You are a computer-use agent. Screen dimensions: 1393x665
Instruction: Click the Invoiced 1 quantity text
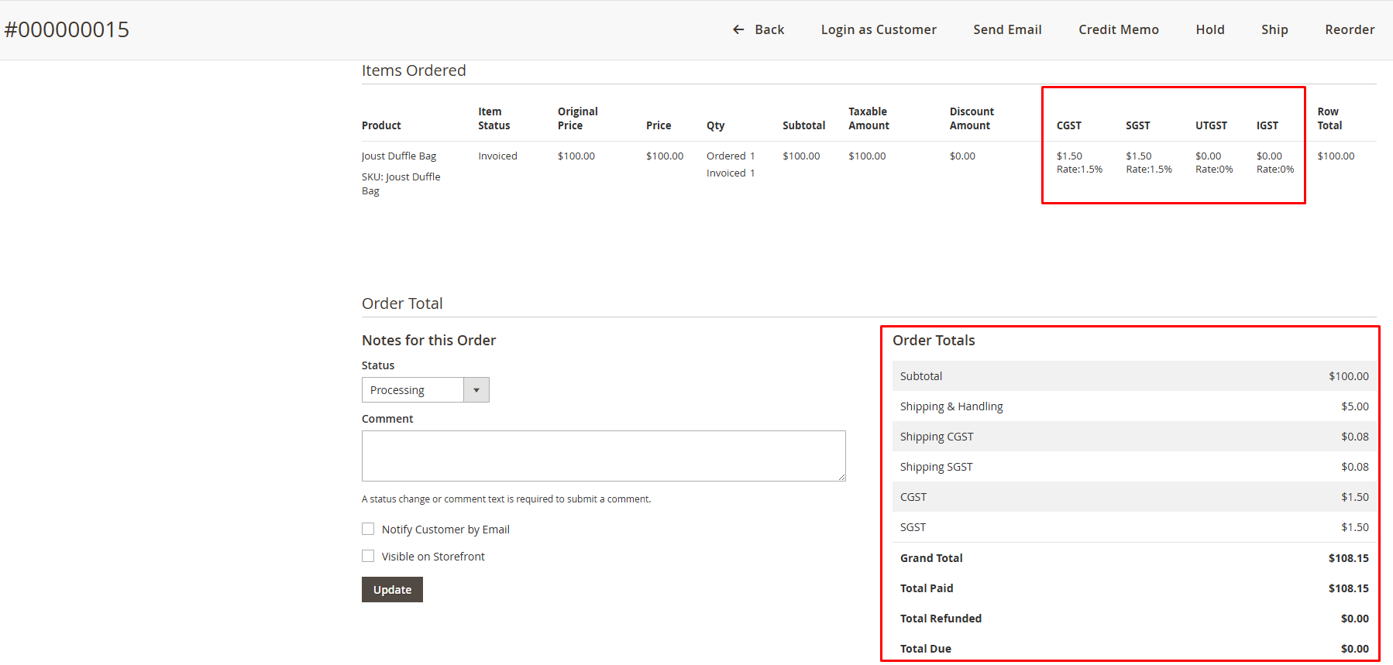tap(731, 173)
